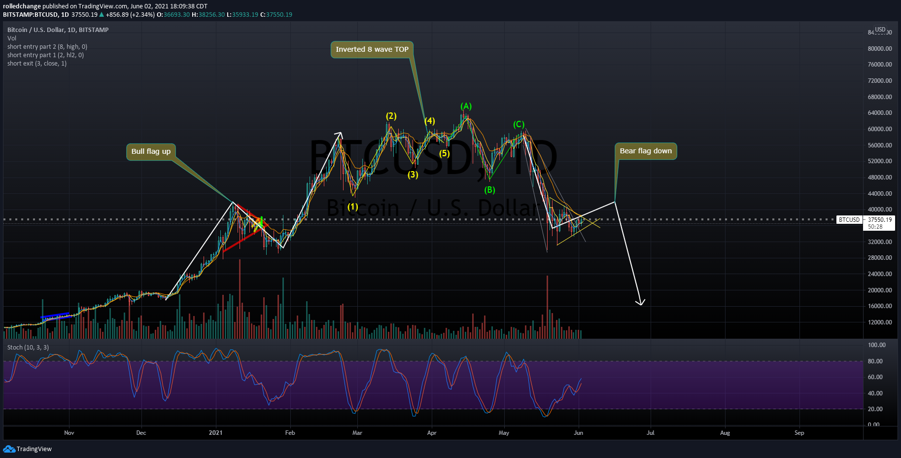901x458 pixels.
Task: Click the Bitcoin / U.S. Dollar legend title
Action: point(58,30)
